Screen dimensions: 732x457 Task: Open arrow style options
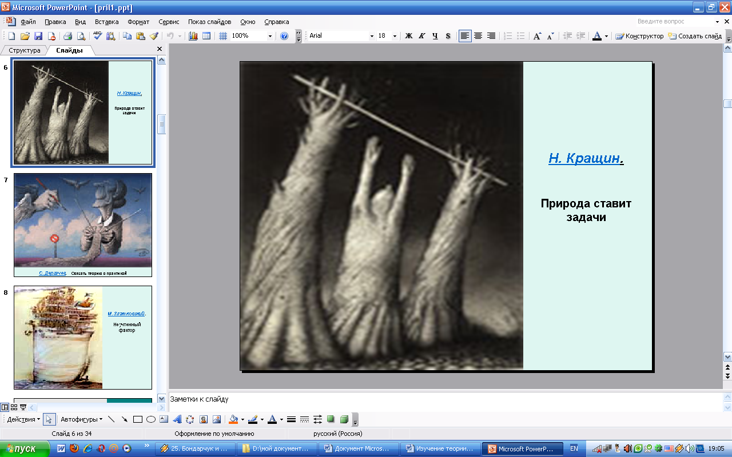click(x=317, y=419)
